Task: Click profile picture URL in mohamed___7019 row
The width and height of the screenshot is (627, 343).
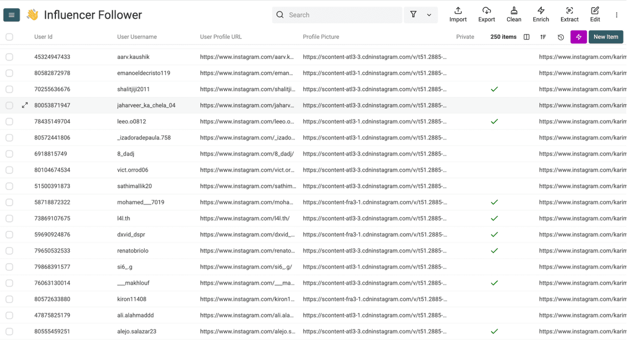Action: (375, 202)
